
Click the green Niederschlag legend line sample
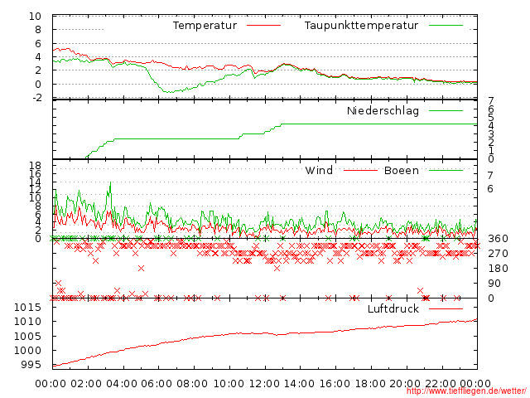(x=446, y=110)
